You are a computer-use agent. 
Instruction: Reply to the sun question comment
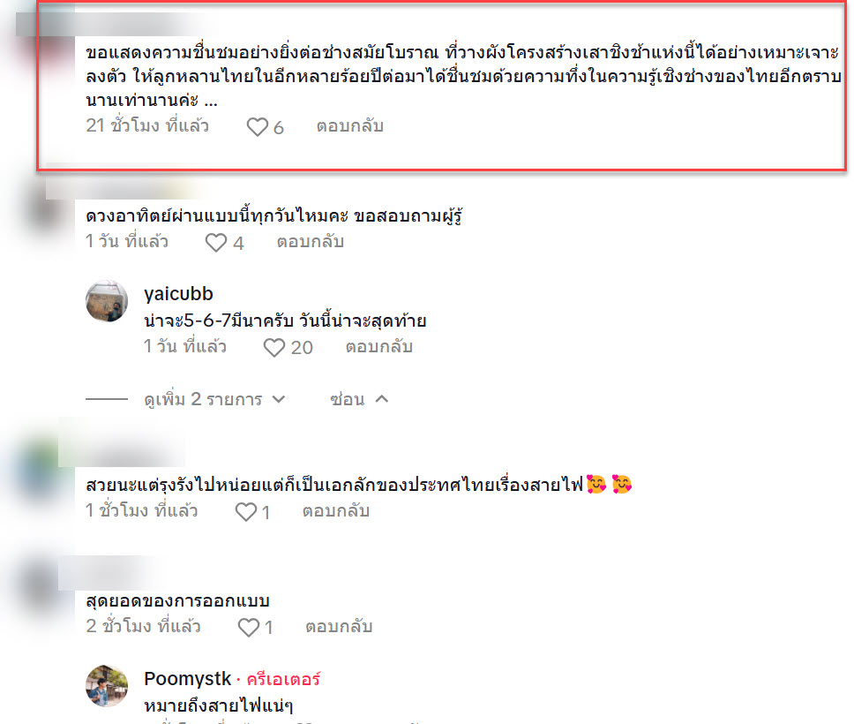[311, 242]
